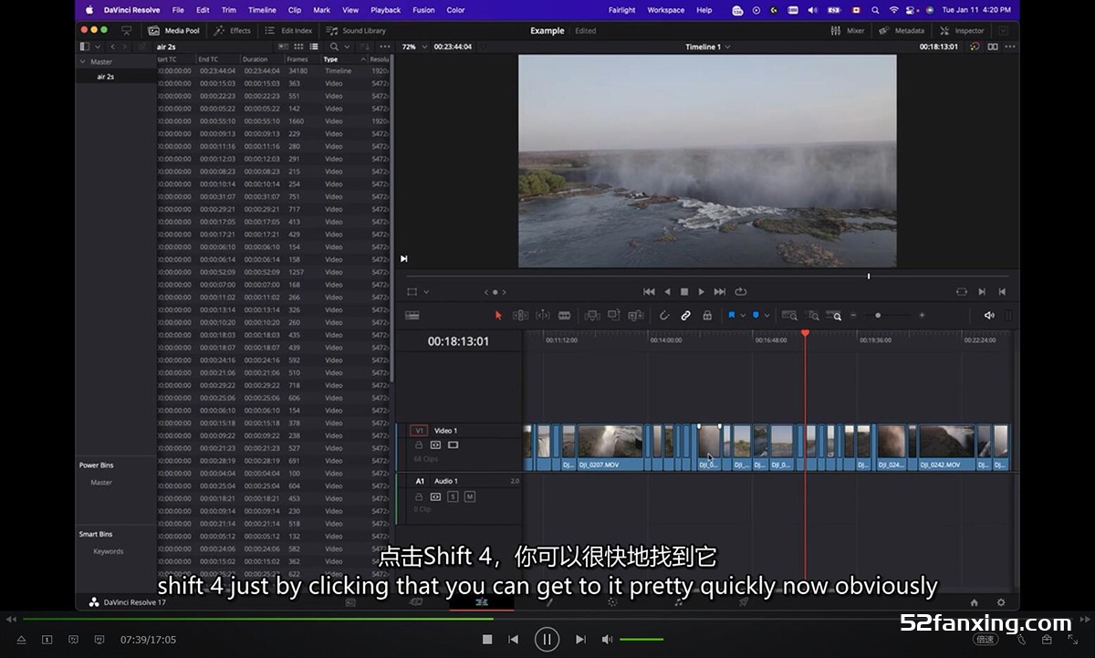1095x658 pixels.
Task: Open the Sound Library panel
Action: pyautogui.click(x=358, y=31)
